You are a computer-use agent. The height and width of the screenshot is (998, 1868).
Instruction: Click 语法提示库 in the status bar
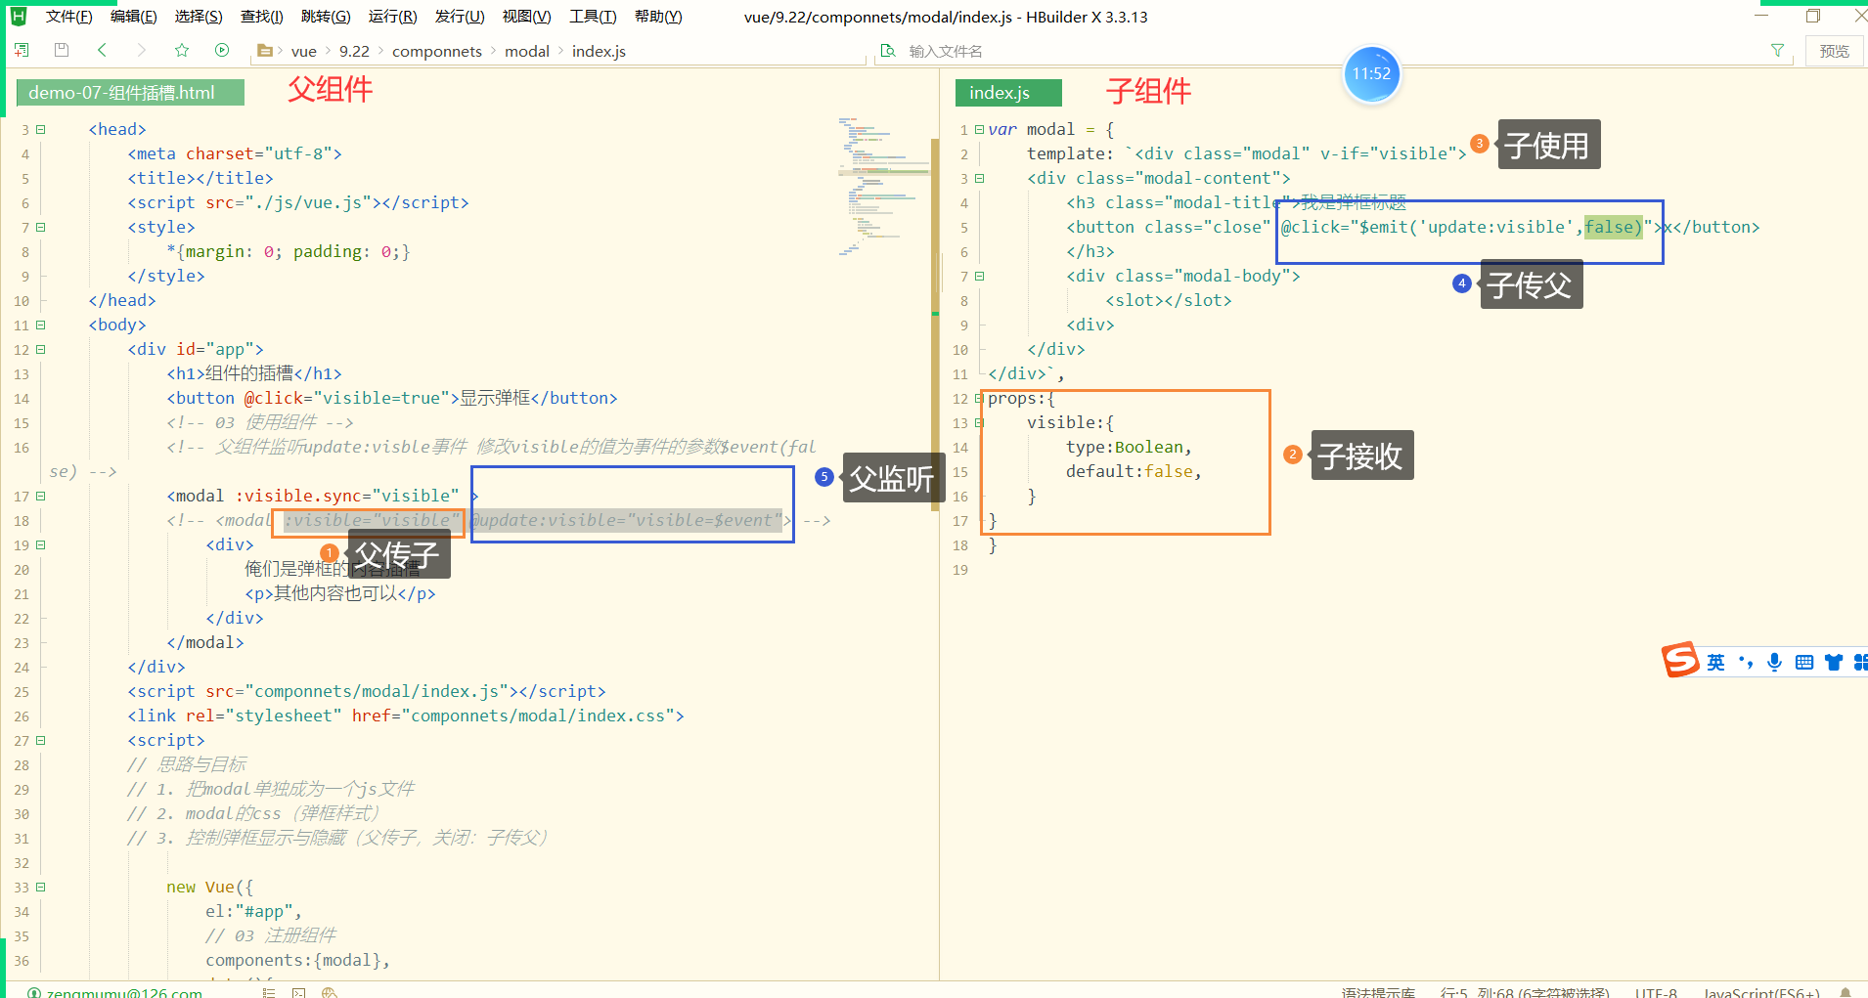(1378, 992)
